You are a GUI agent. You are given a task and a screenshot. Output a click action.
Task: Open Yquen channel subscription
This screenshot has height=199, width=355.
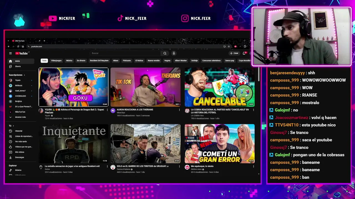click(x=21, y=80)
